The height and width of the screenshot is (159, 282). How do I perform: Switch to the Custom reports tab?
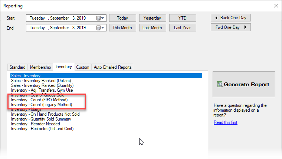click(83, 67)
